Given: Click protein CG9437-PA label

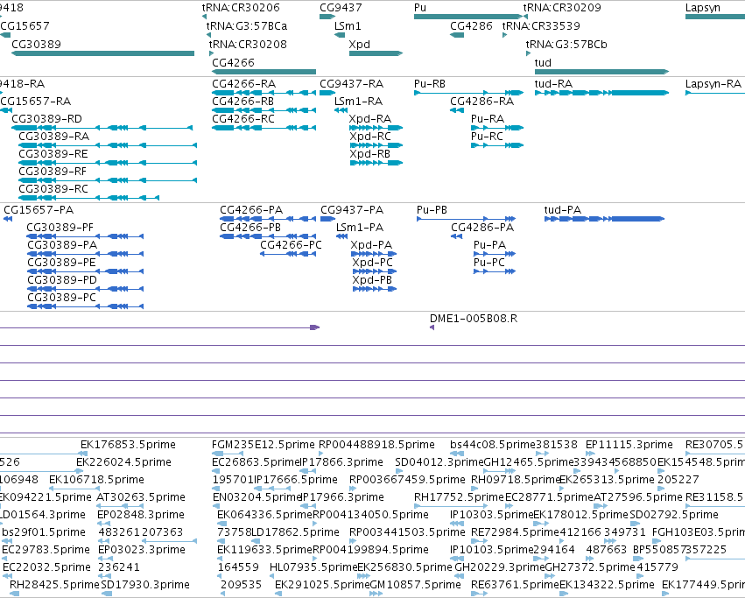Looking at the screenshot, I should (x=352, y=210).
